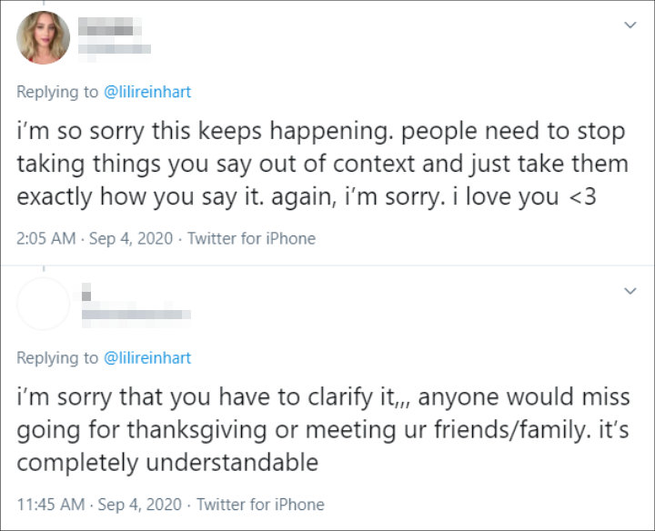
Task: Click @lilireinhart link in the first reply
Action: 147,92
